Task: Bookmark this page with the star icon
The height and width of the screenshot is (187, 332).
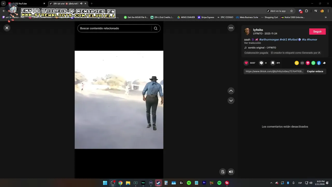Action: point(292,11)
